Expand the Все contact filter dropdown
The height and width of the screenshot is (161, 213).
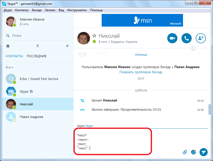click(9, 67)
